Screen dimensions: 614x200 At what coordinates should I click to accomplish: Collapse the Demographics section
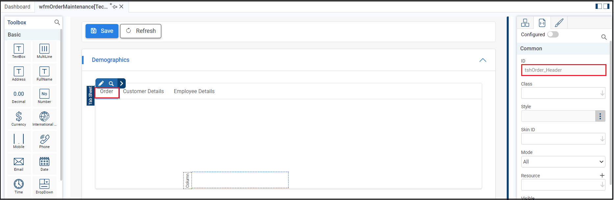point(483,60)
